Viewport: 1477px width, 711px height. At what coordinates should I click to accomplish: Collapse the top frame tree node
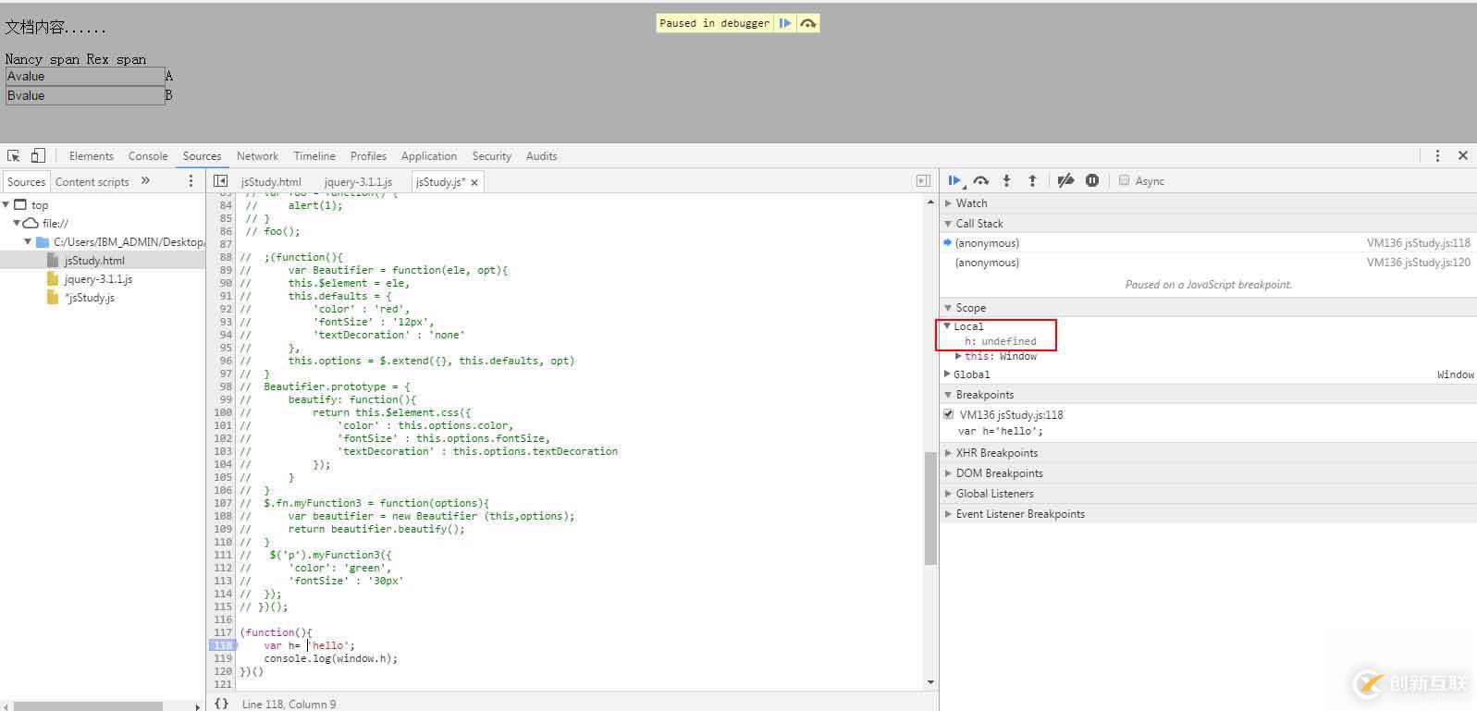click(x=6, y=205)
